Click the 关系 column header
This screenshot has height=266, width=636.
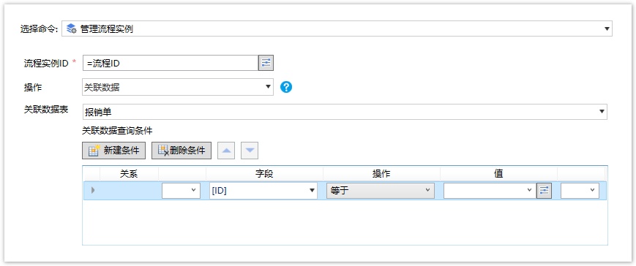click(129, 174)
